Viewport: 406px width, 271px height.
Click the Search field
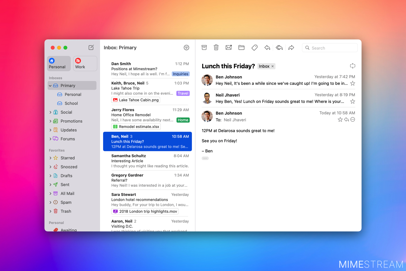(x=330, y=48)
